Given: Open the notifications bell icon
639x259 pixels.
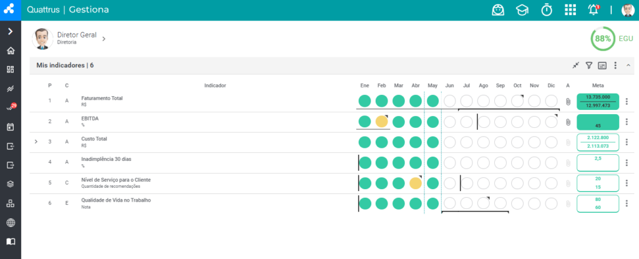Looking at the screenshot, I should [594, 10].
